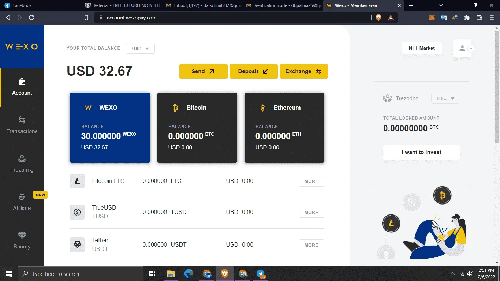Switch to the Facebook browser tab

40,5
